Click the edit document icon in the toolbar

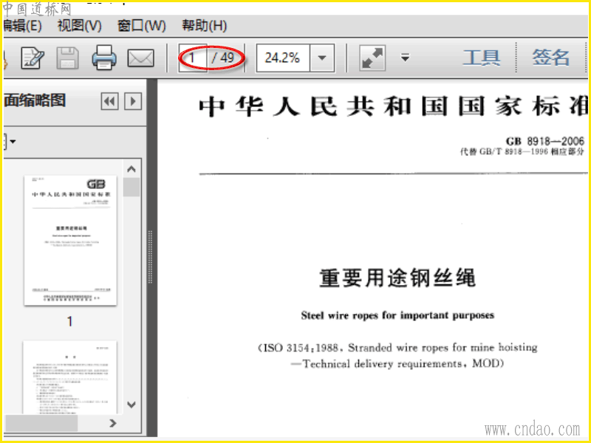tap(33, 58)
